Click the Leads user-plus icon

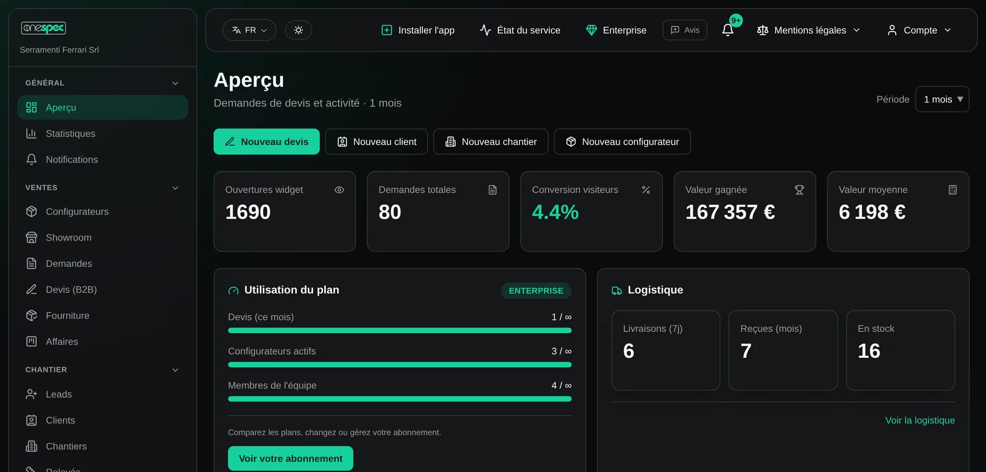pyautogui.click(x=32, y=394)
